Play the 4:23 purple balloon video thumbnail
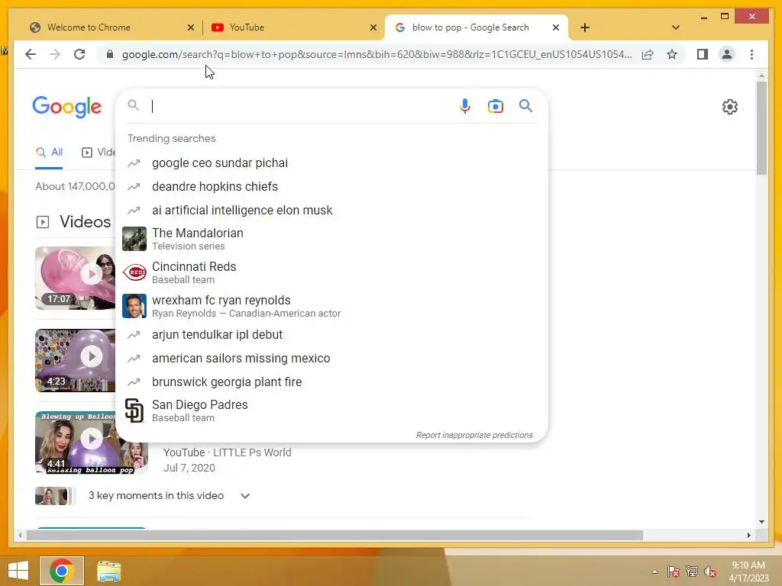This screenshot has width=782, height=586. click(76, 360)
